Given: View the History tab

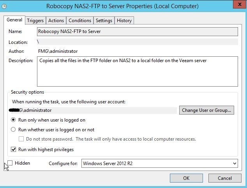Looking at the screenshot, I should pyautogui.click(x=124, y=21).
